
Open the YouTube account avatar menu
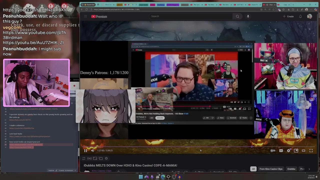pyautogui.click(x=309, y=16)
